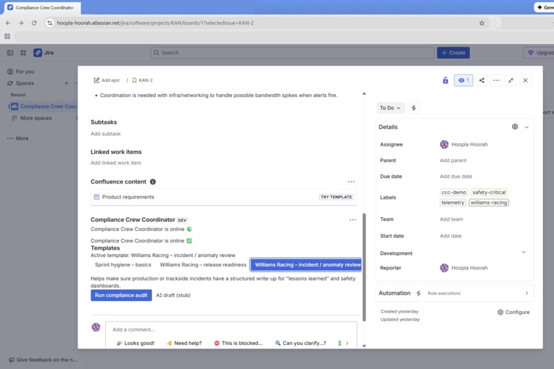Open Jira app switcher
Screen dimensions: 554x369
pos(23,53)
